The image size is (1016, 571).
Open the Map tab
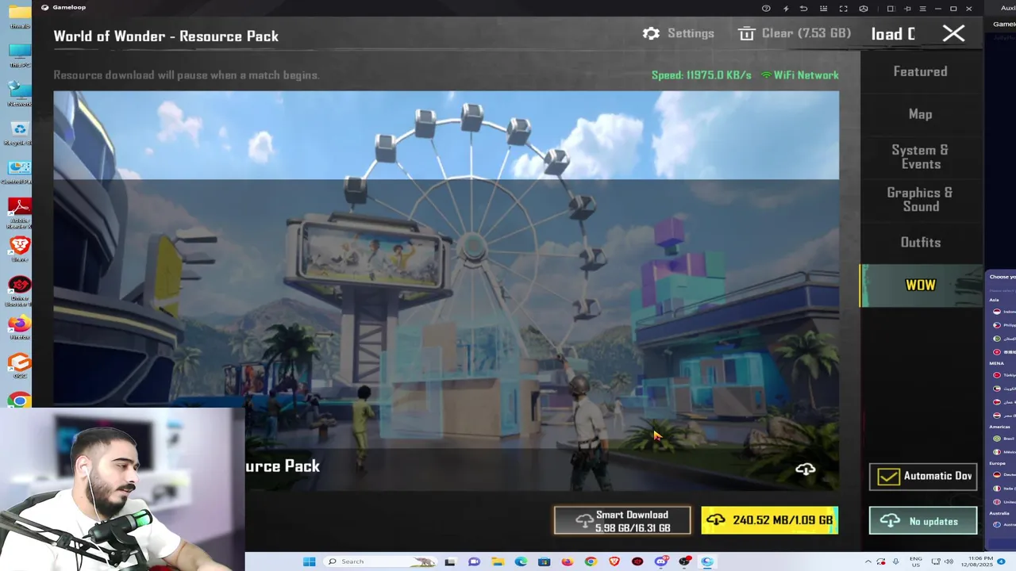[x=921, y=114]
